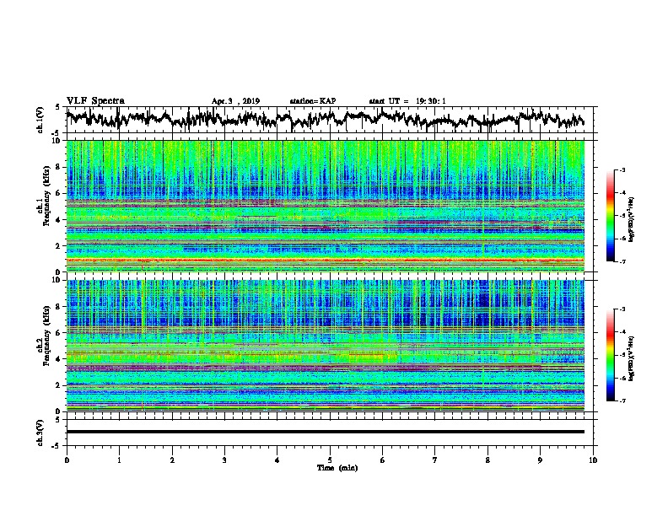
Task: Click the upper color scale bar for ch.1
Action: pyautogui.click(x=610, y=216)
